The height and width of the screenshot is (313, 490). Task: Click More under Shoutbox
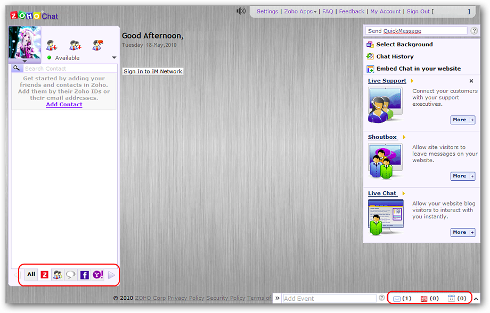463,176
